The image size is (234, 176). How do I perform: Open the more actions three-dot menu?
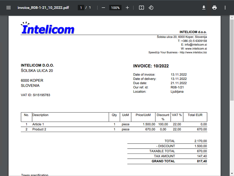click(x=225, y=8)
